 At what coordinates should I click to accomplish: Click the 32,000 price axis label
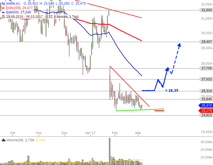pos(206,4)
